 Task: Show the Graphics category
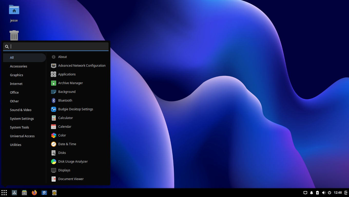pos(24,75)
